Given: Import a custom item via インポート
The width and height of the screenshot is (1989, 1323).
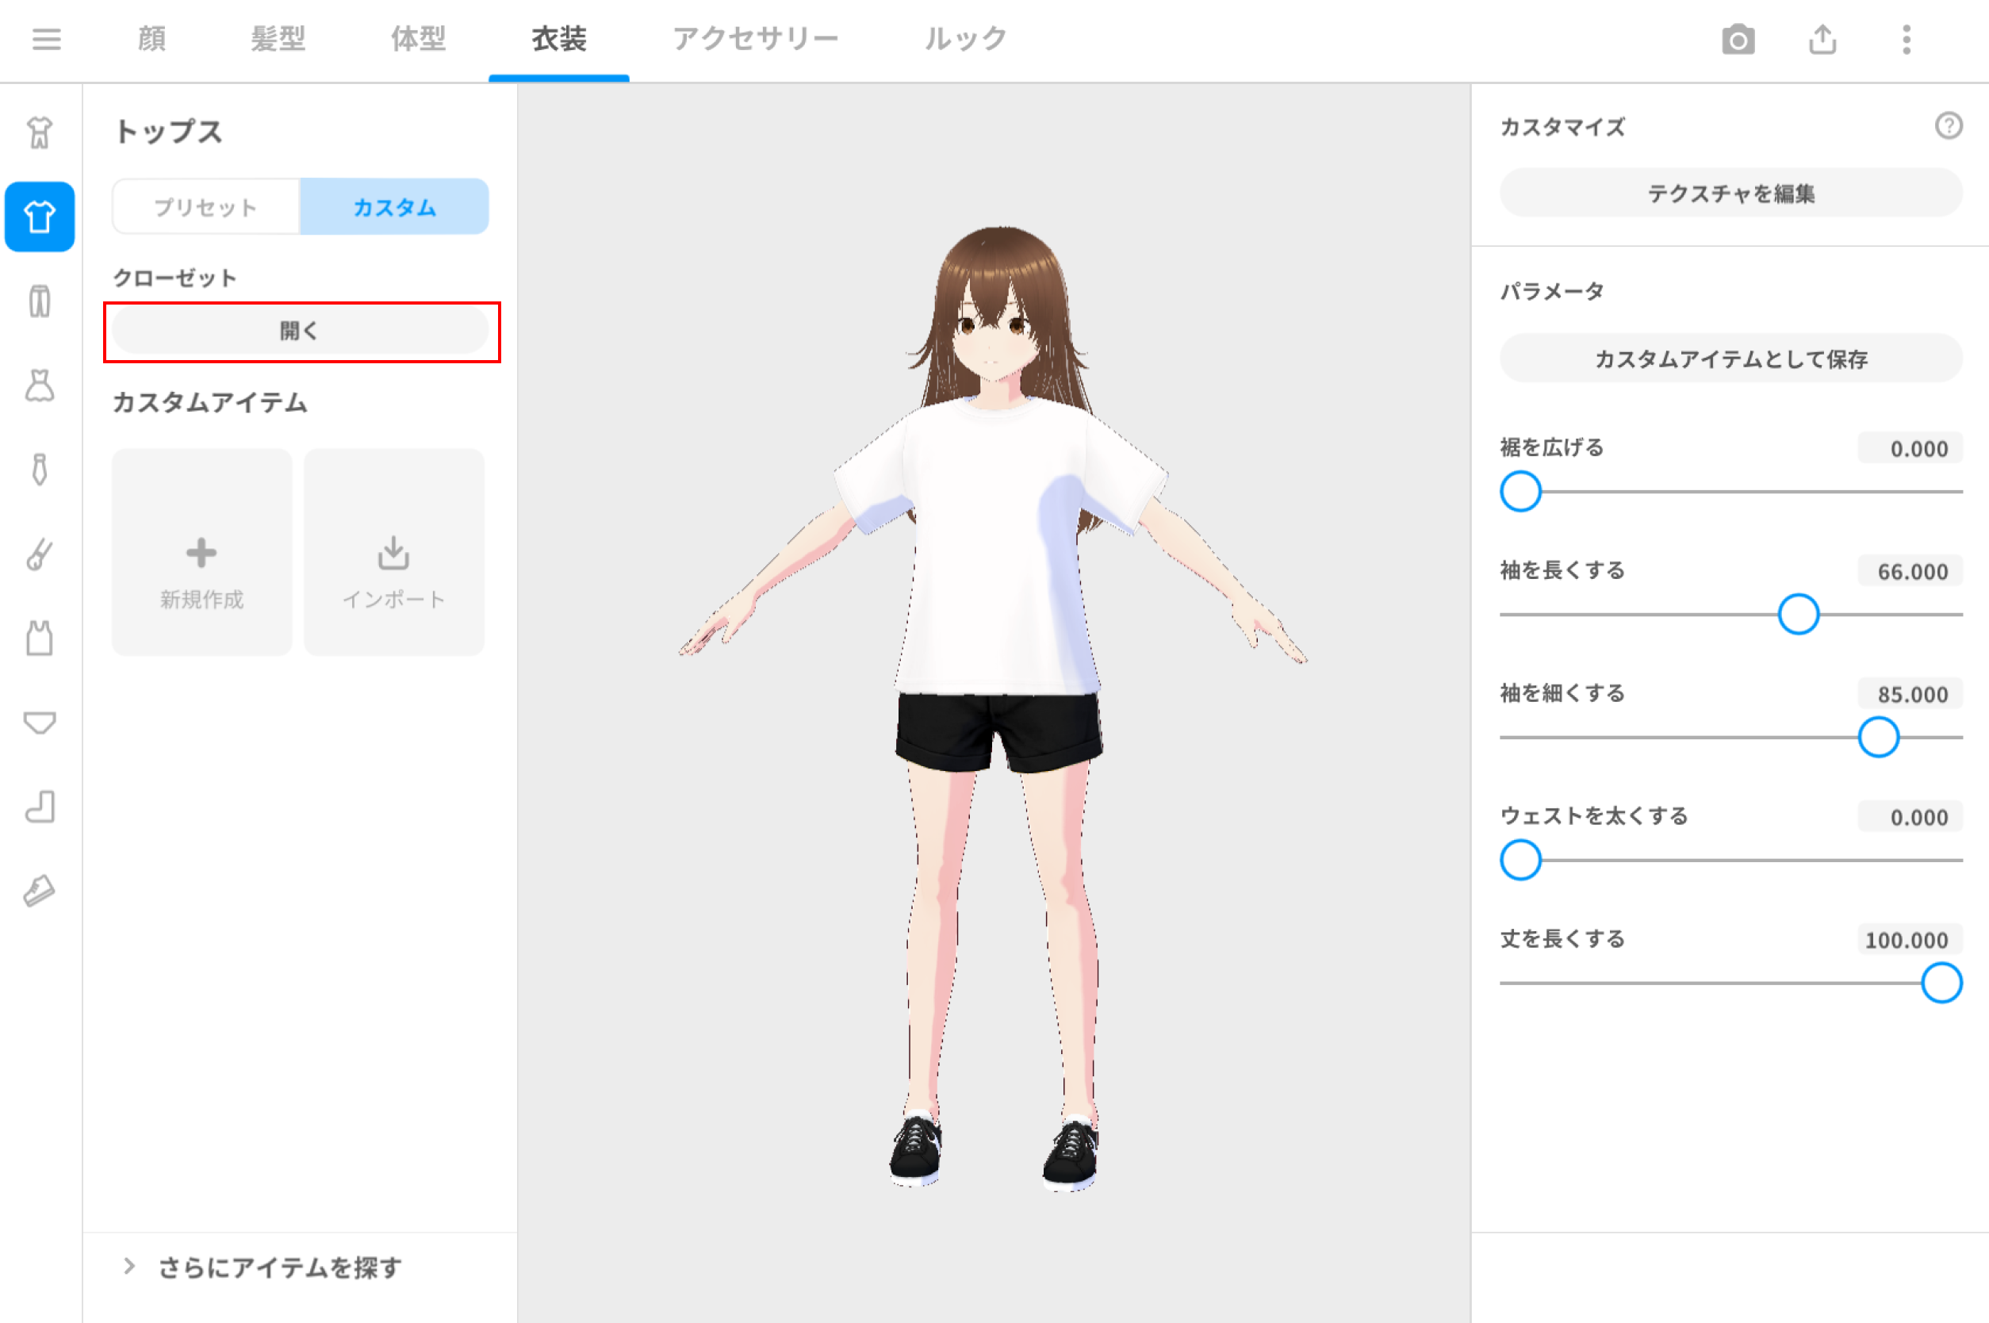Looking at the screenshot, I should [394, 552].
